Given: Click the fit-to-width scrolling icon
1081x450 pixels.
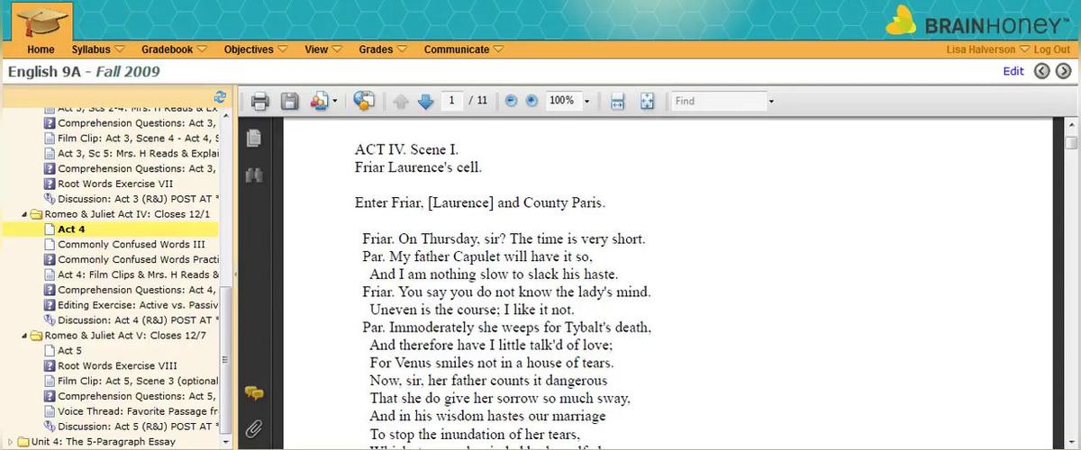Looking at the screenshot, I should coord(618,102).
